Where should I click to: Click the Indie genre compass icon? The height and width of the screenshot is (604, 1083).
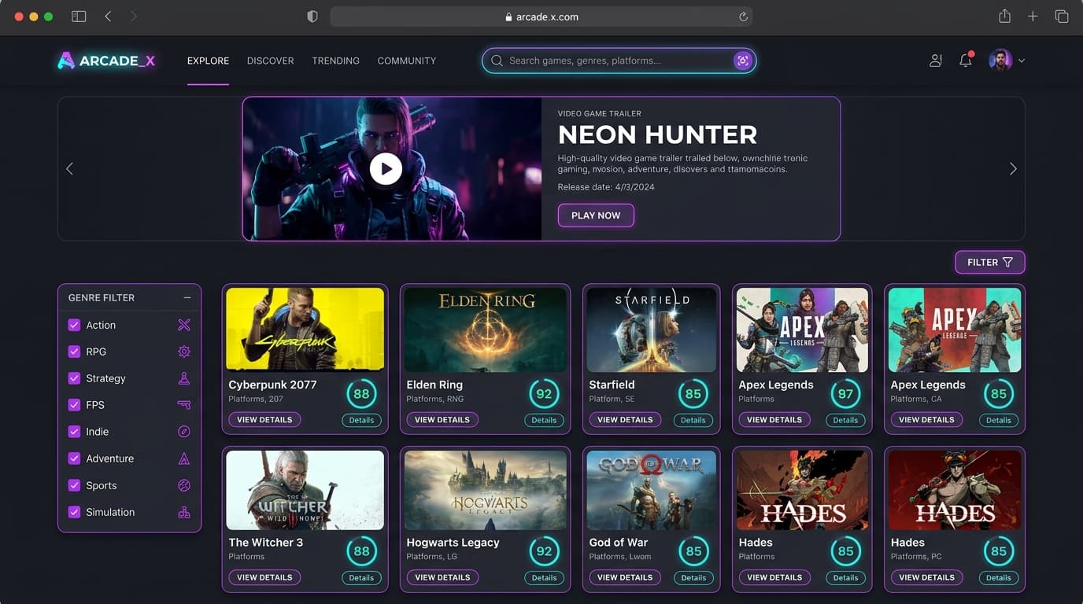pyautogui.click(x=184, y=432)
